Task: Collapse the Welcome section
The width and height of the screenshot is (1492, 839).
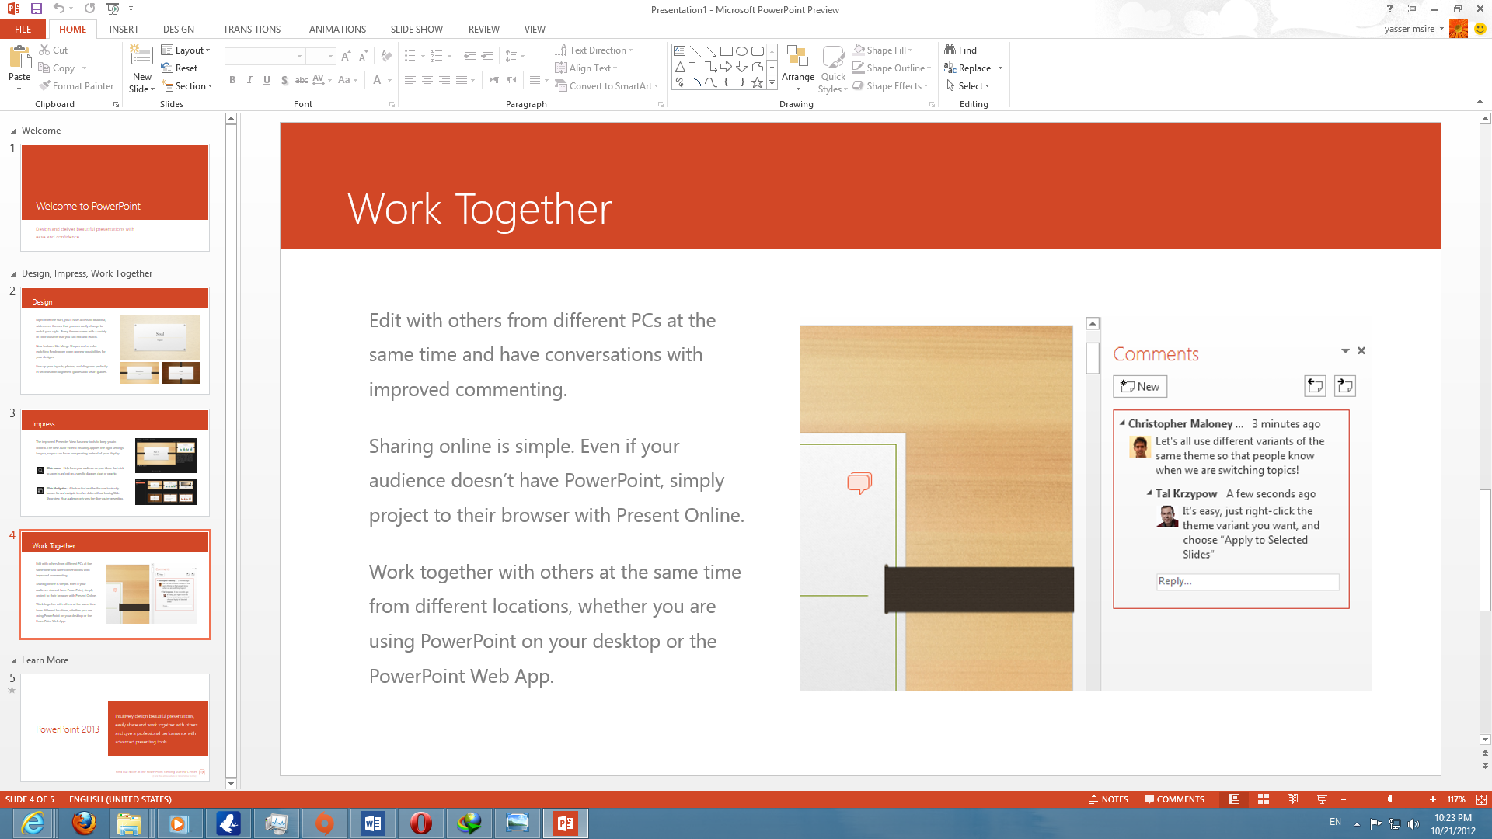Action: coord(13,131)
